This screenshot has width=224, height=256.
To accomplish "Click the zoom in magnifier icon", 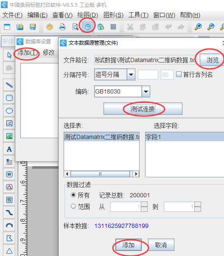I will [x=198, y=27].
